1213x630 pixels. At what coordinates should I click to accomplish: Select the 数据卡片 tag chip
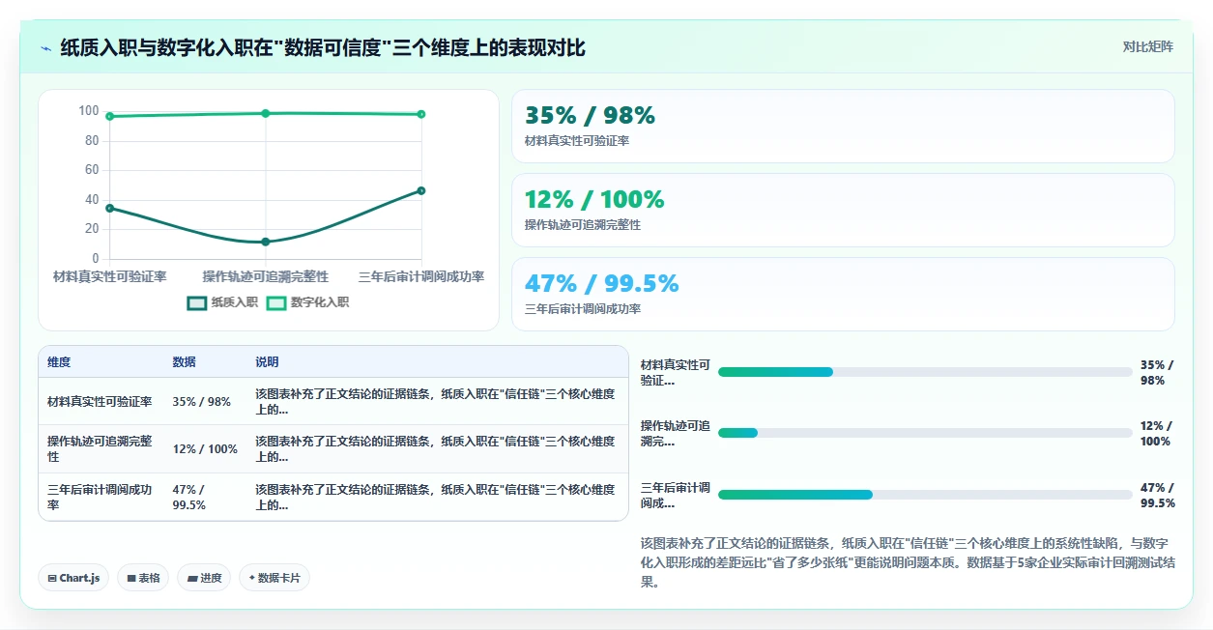274,578
